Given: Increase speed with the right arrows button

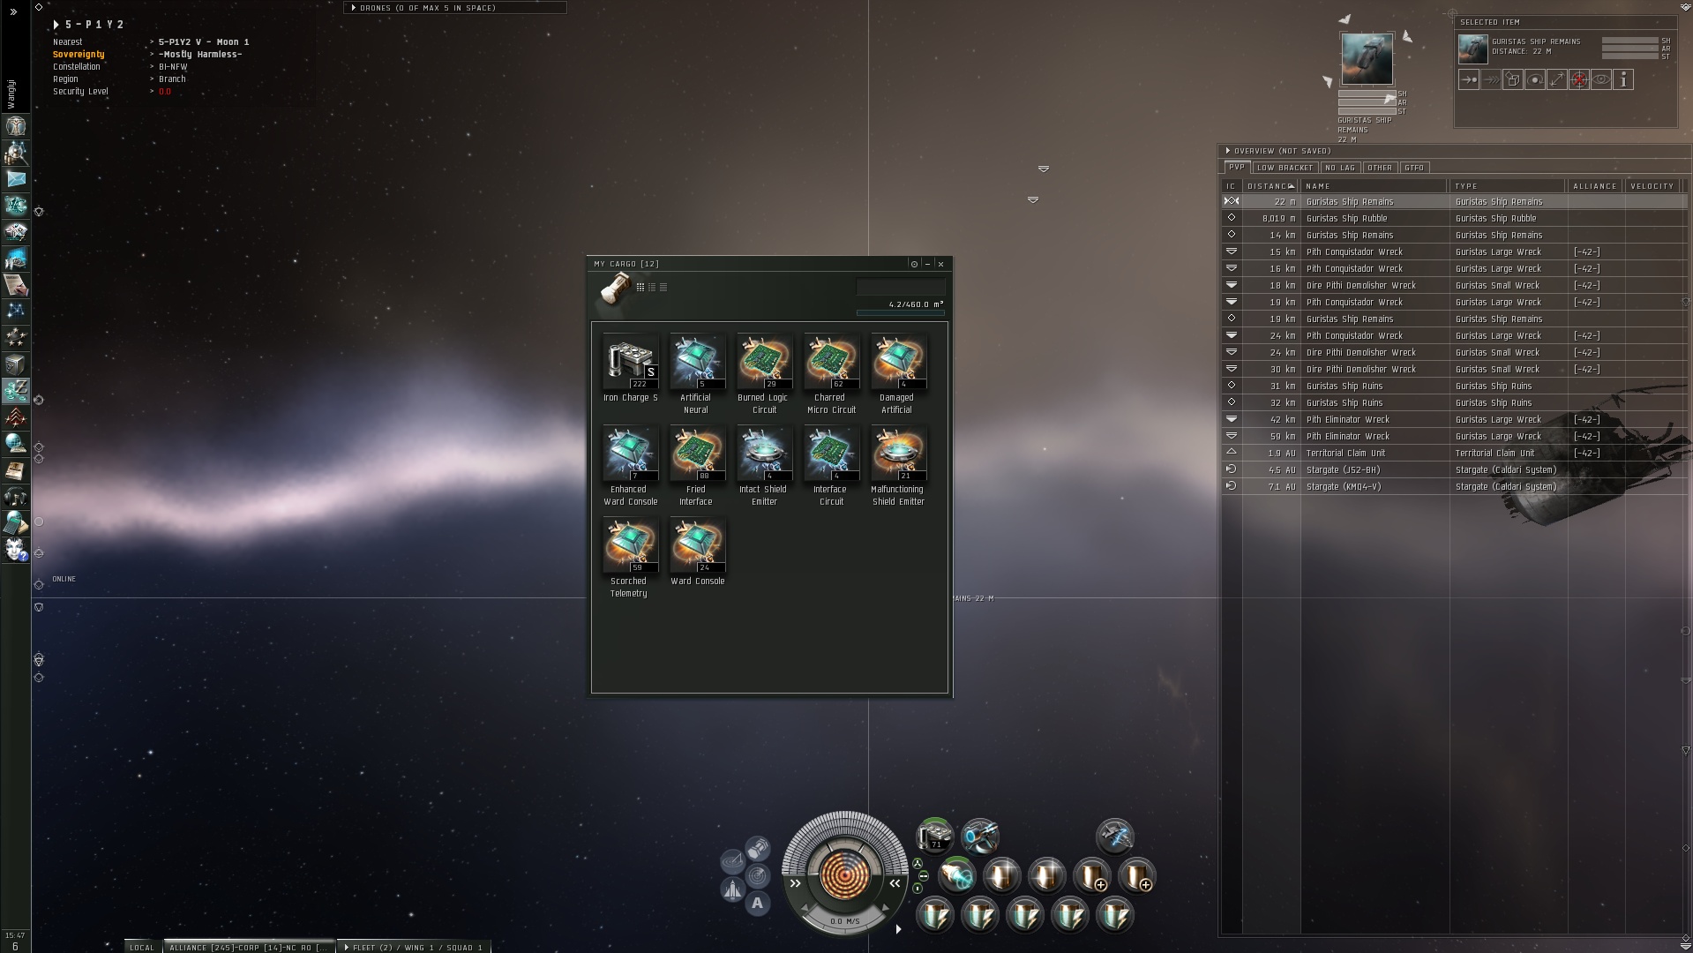Looking at the screenshot, I should [x=895, y=883].
